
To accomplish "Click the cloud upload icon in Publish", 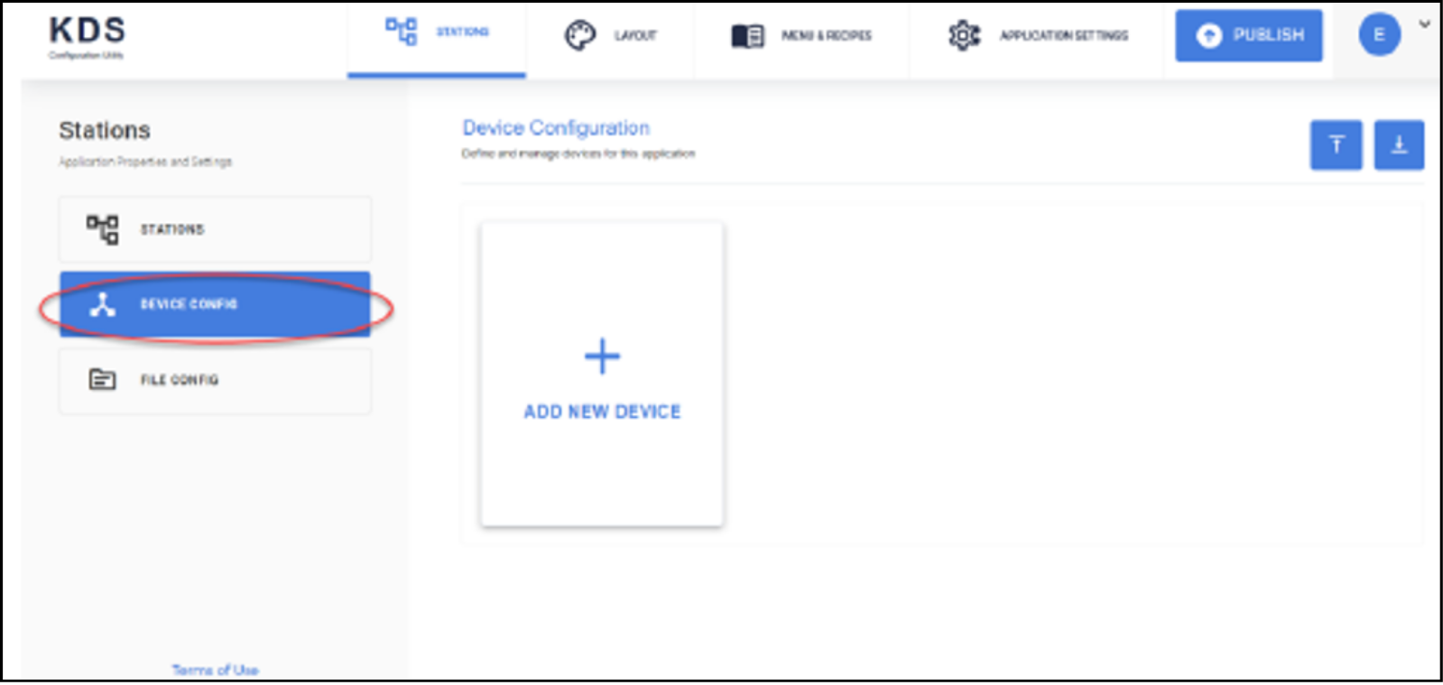I will [1208, 35].
